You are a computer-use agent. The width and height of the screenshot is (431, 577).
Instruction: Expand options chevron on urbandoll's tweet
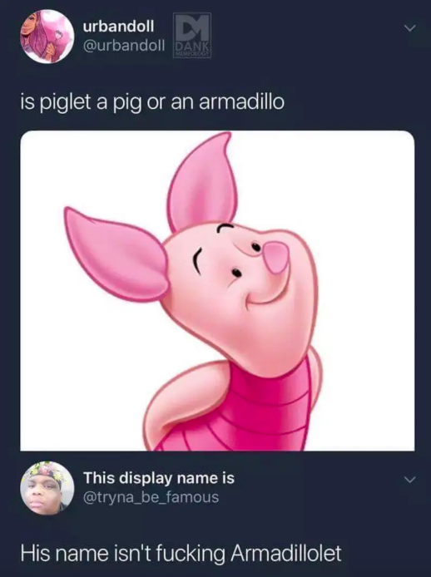click(409, 28)
